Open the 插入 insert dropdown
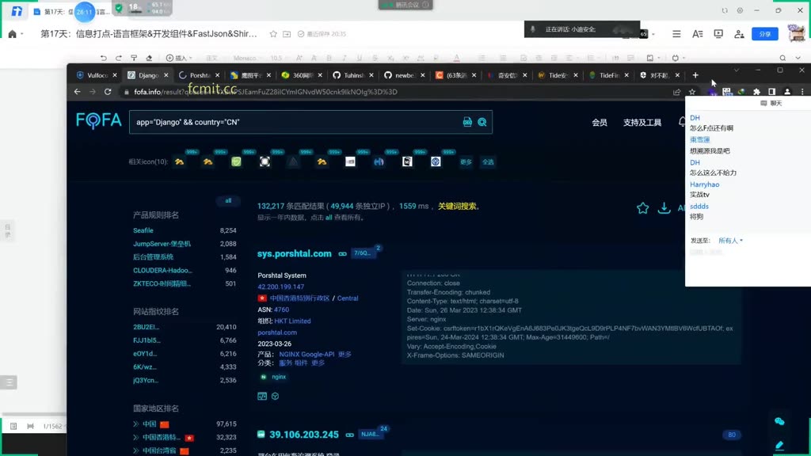 tap(179, 58)
